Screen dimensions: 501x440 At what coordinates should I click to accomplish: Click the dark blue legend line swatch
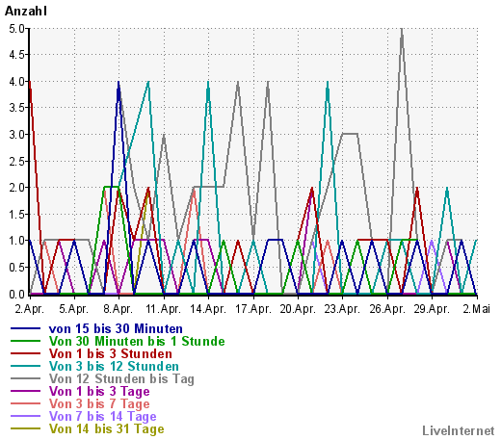(25, 328)
